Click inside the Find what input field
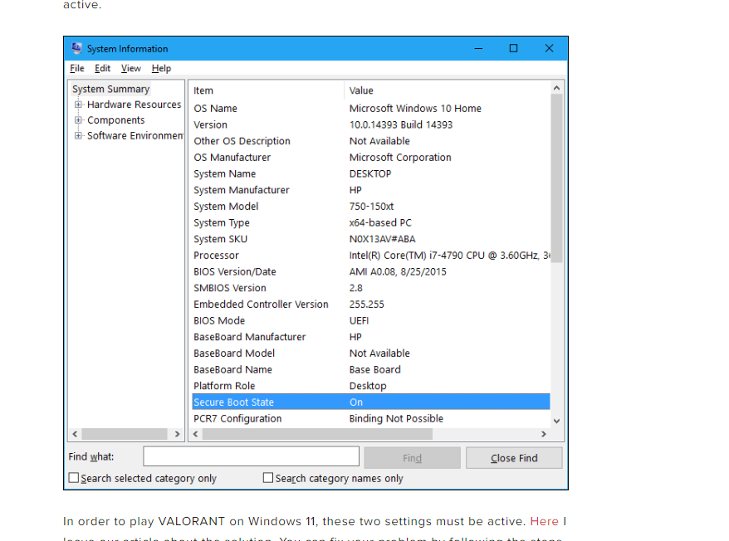 (x=251, y=456)
